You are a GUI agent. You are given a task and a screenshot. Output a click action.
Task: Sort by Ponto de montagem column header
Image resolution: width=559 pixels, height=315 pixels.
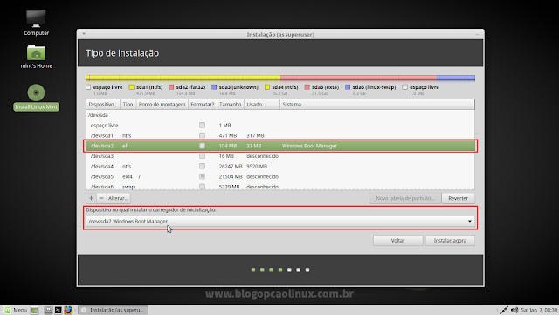point(162,105)
